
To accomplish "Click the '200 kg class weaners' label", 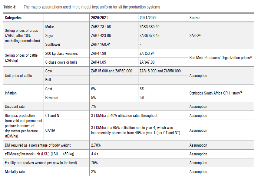I will [x=61, y=54].
